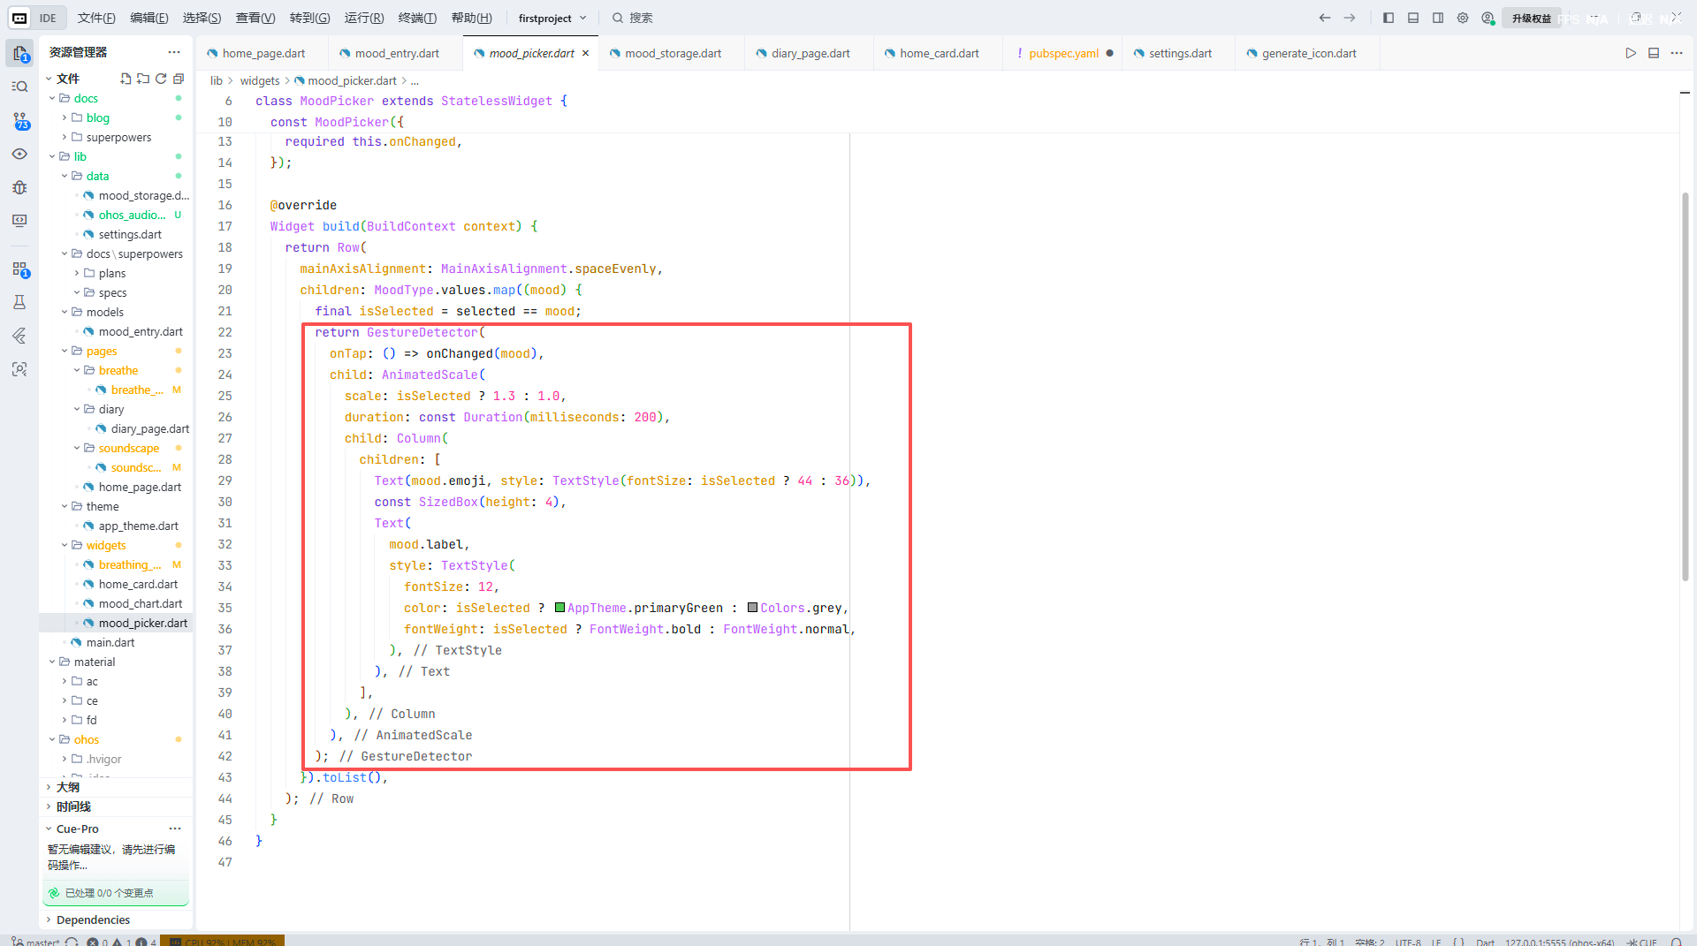Open the settings gear in title bar
This screenshot has height=946, width=1697.
click(x=1463, y=18)
